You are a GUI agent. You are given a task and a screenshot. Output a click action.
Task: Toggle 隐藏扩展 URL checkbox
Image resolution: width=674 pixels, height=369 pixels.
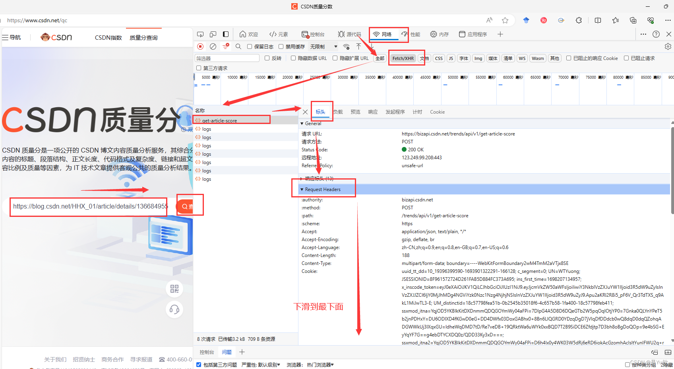click(x=335, y=58)
